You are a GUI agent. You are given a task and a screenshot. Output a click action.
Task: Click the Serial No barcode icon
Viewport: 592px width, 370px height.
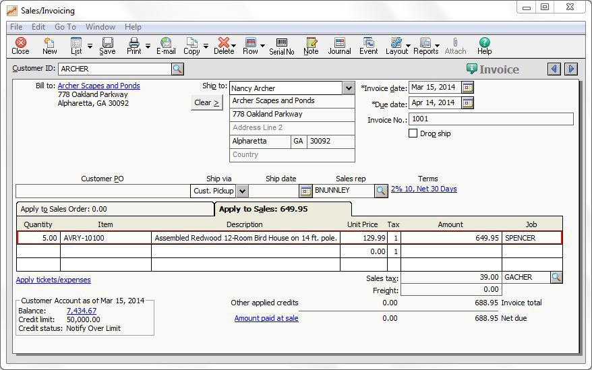coord(281,46)
